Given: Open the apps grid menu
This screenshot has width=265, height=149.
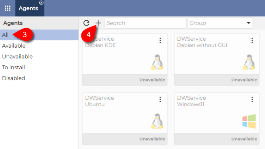Looking at the screenshot, I should [8, 8].
